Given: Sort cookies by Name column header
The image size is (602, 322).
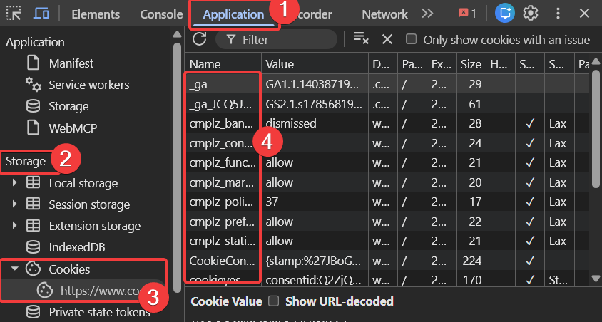Looking at the screenshot, I should (x=223, y=64).
